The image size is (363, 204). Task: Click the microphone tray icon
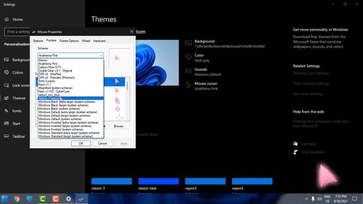[x=313, y=199]
